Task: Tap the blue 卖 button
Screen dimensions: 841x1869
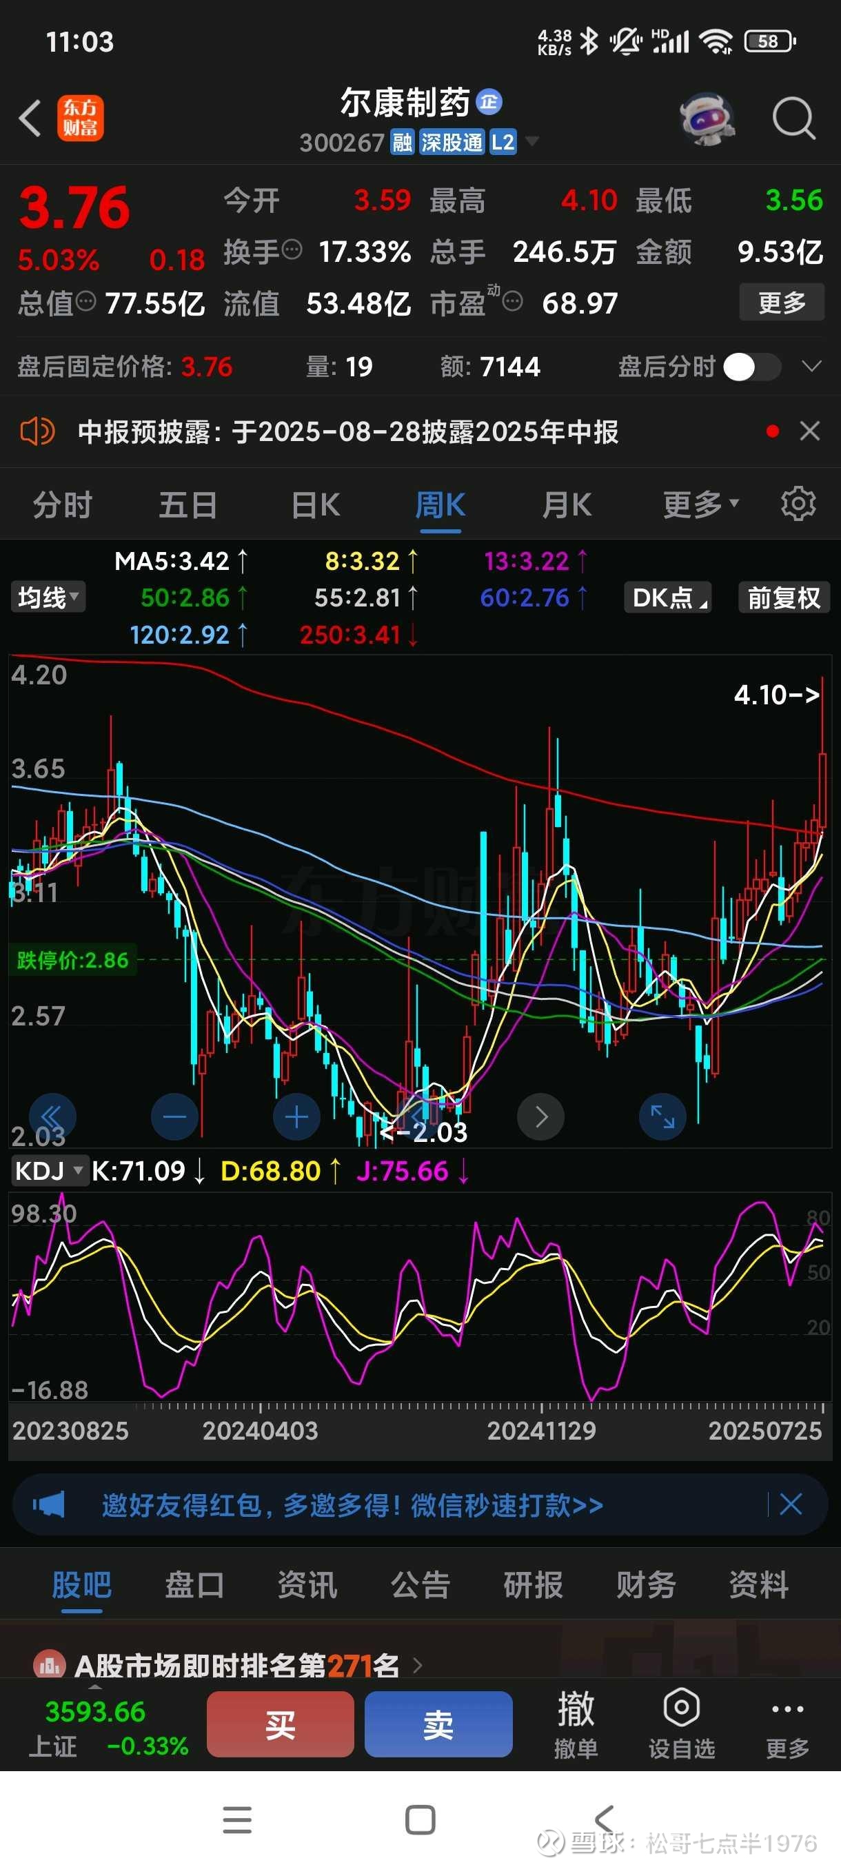Action: (438, 1724)
